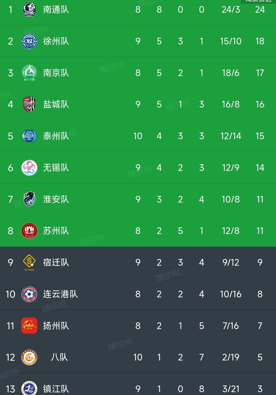
Task: Open the 连云港队 football crest
Action: click(x=29, y=294)
